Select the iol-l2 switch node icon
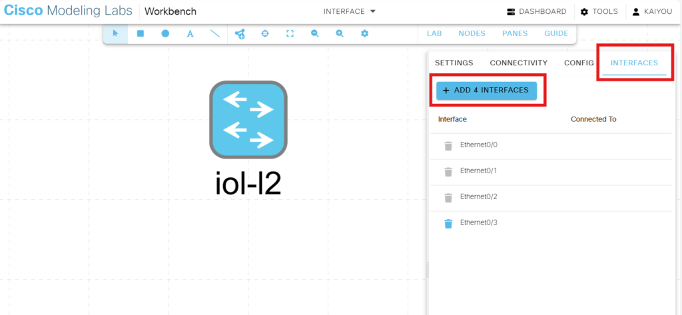This screenshot has width=682, height=315. pyautogui.click(x=248, y=120)
